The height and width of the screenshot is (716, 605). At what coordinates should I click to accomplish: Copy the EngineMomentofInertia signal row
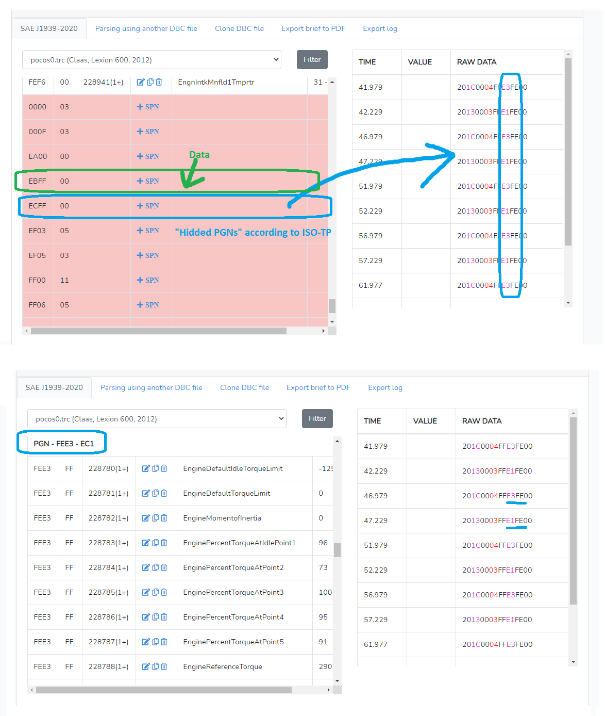155,518
